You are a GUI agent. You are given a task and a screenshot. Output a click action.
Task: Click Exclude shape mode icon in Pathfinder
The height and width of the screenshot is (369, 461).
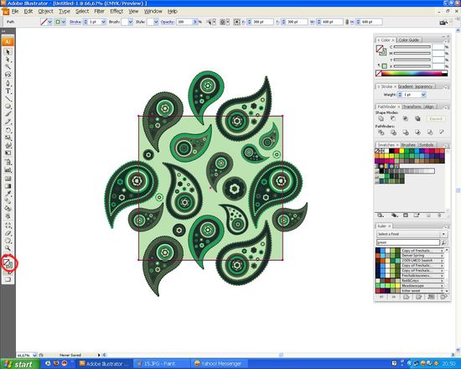(x=417, y=118)
